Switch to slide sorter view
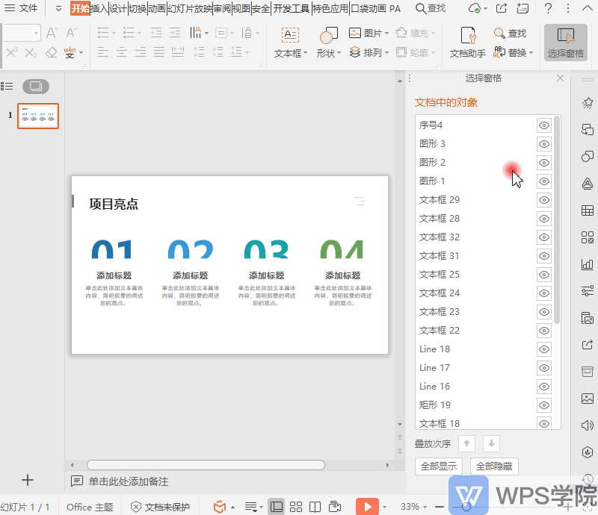Image resolution: width=598 pixels, height=515 pixels. (x=295, y=507)
